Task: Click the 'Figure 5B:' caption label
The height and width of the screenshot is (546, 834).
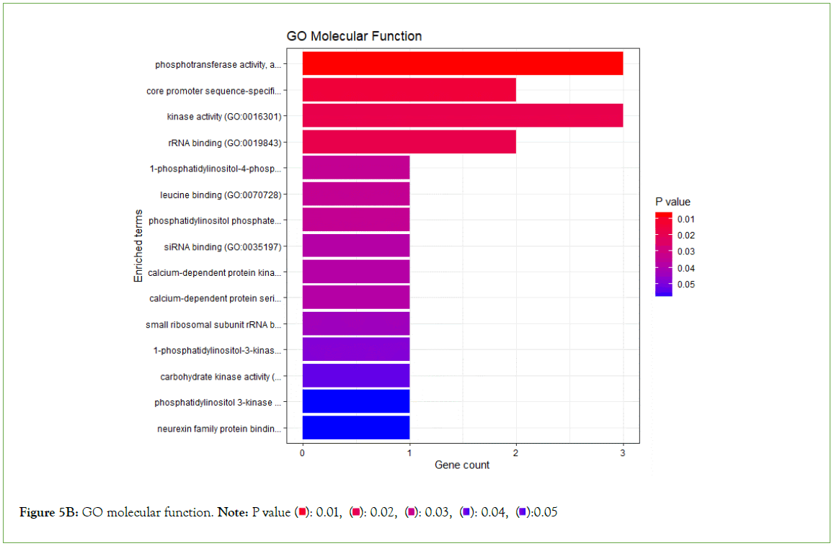Action: tap(50, 512)
